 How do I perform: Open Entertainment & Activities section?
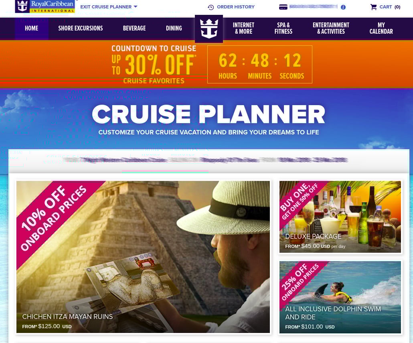coord(331,28)
